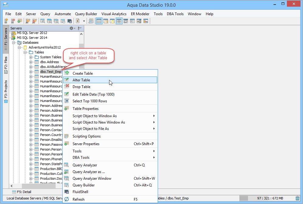This screenshot has height=204, width=303.
Task: Click the Delete Server toolbar icon with red minus
Action: click(13, 21)
